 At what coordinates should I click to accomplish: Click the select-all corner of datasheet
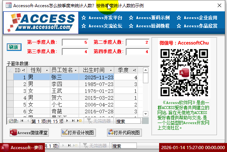[10, 70]
